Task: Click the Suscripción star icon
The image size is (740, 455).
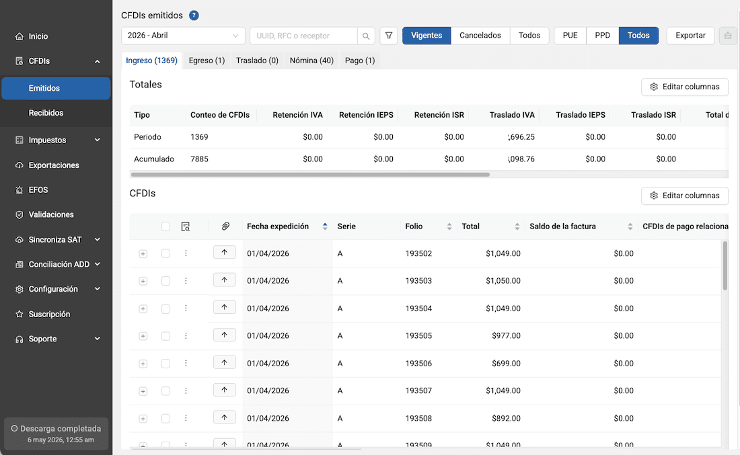Action: point(20,314)
